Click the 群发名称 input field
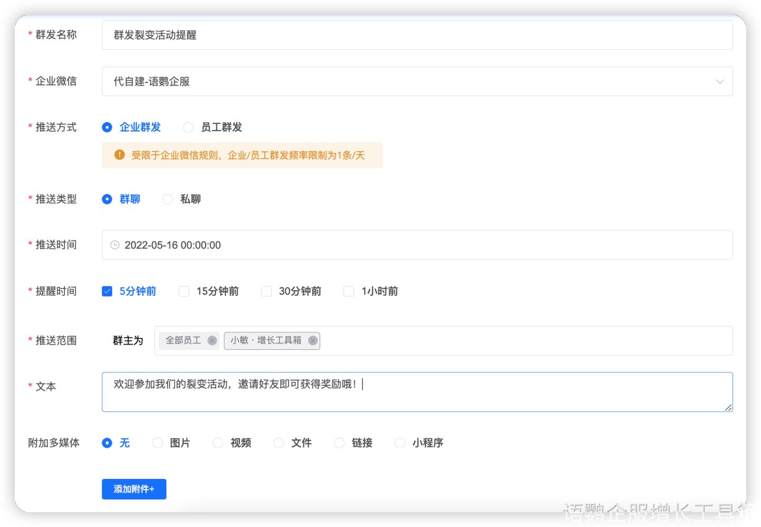Screen dimensions: 761x527 (x=416, y=35)
